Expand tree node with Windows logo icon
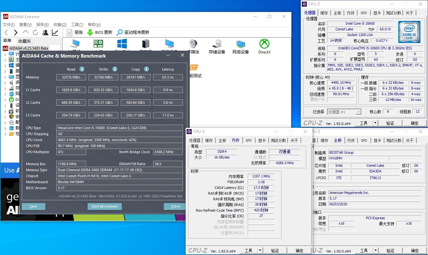428x255 pixels. 5,65
